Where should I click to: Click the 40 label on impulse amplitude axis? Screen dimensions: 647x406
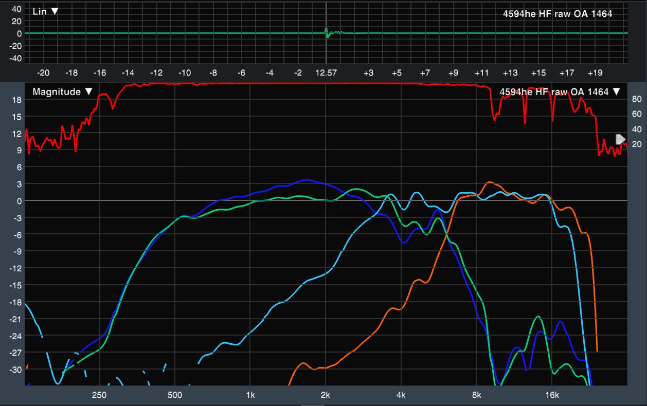pos(16,9)
